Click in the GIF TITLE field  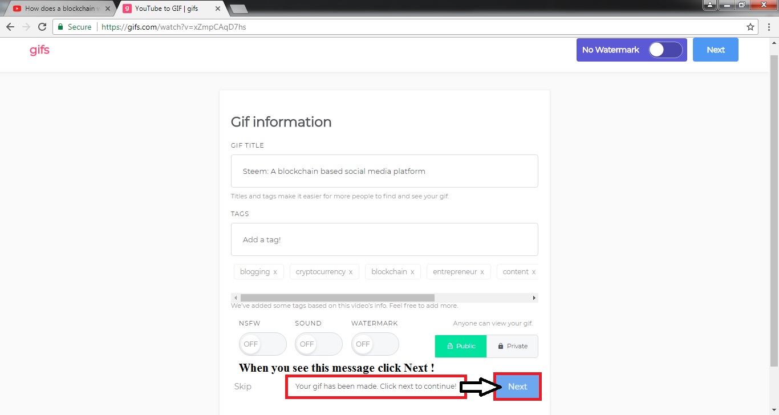[x=384, y=171]
